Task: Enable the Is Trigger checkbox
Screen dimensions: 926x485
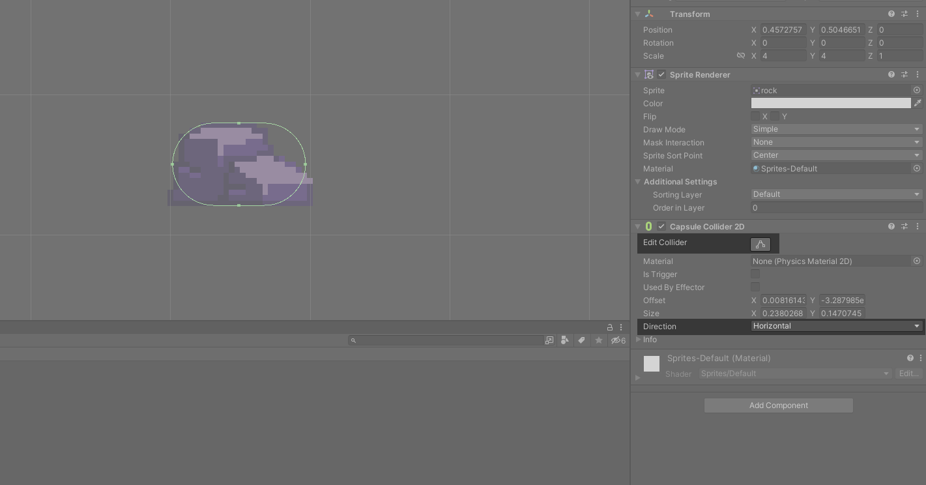Action: pyautogui.click(x=755, y=274)
